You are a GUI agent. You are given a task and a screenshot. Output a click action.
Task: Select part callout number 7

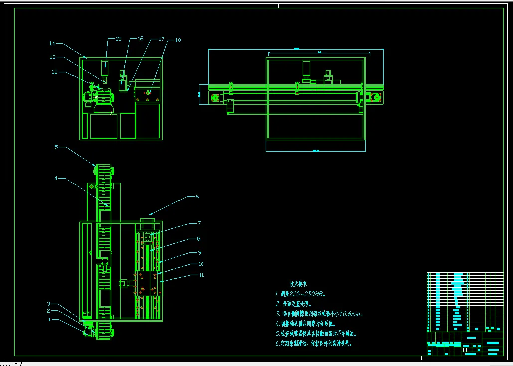coord(199,223)
